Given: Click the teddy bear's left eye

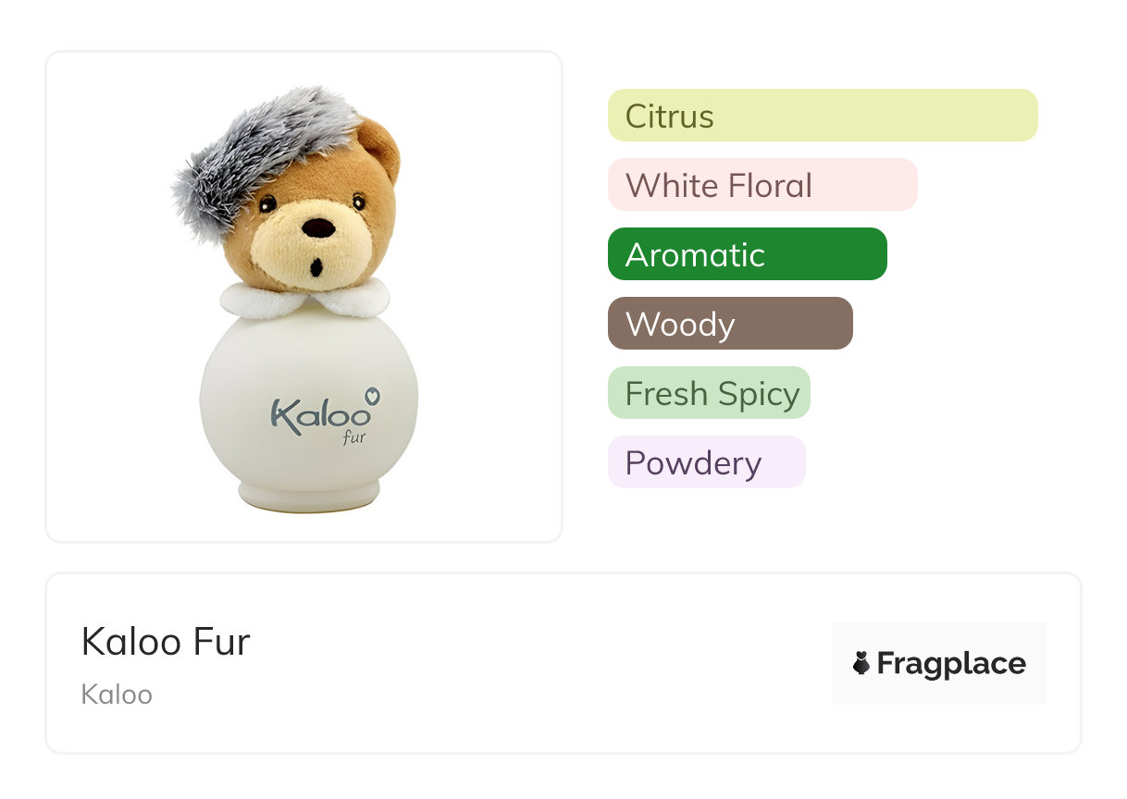Looking at the screenshot, I should [266, 203].
